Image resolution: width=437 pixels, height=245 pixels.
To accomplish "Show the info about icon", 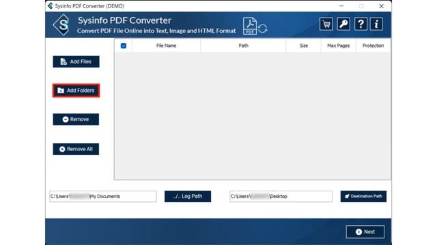I will point(376,24).
